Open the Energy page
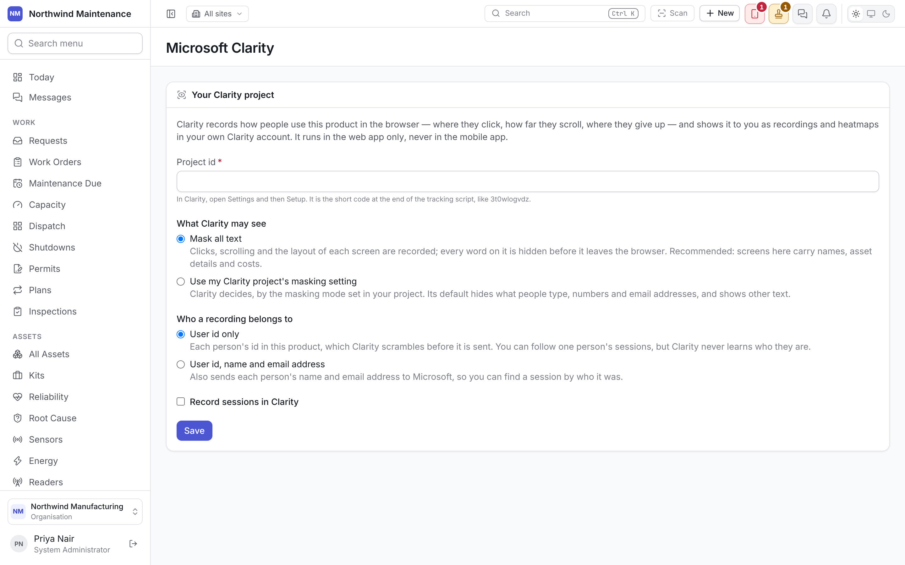Screen dimensions: 905x565 click(x=75, y=460)
